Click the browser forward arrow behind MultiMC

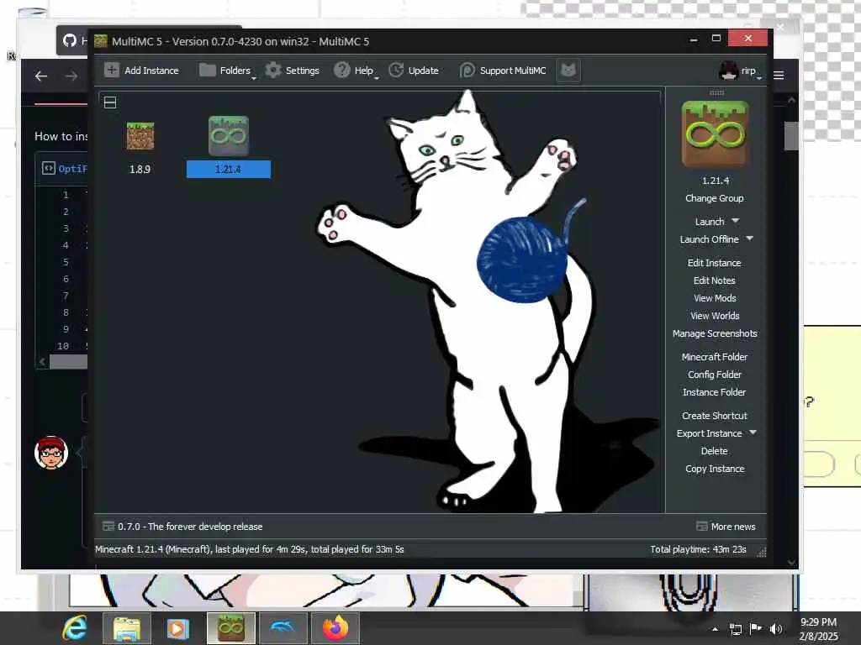71,76
